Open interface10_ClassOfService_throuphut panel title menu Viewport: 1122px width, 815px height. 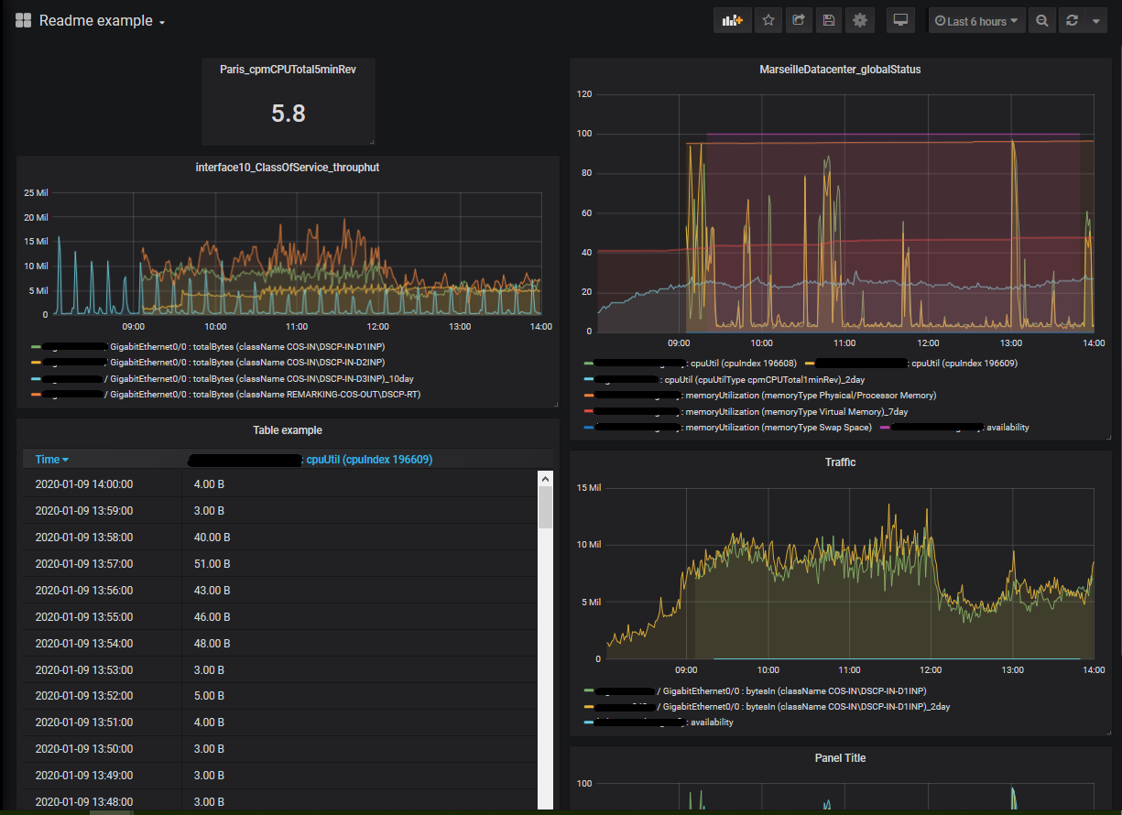tap(288, 168)
